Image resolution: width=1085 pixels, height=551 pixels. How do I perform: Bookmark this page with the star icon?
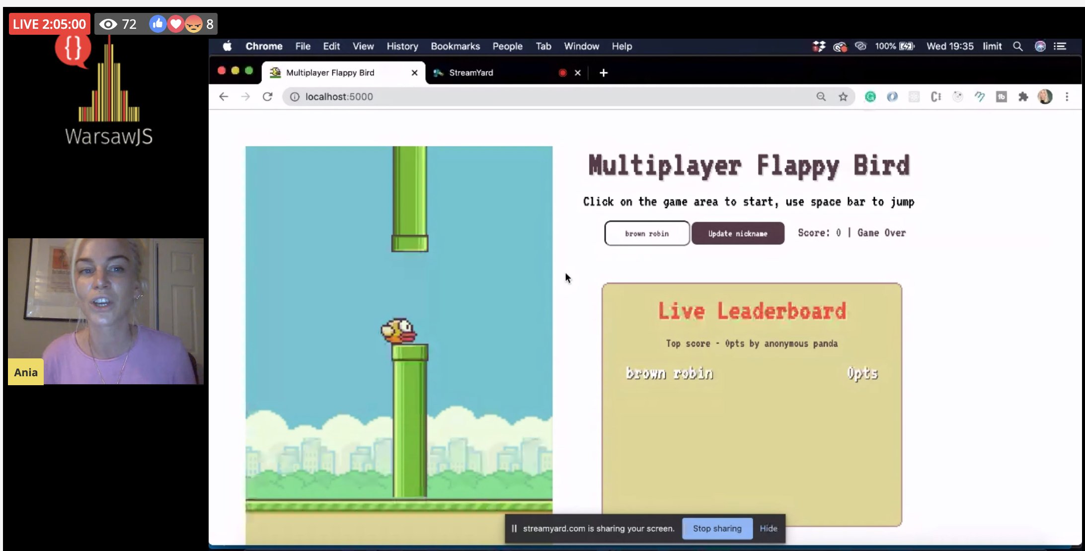pyautogui.click(x=843, y=97)
